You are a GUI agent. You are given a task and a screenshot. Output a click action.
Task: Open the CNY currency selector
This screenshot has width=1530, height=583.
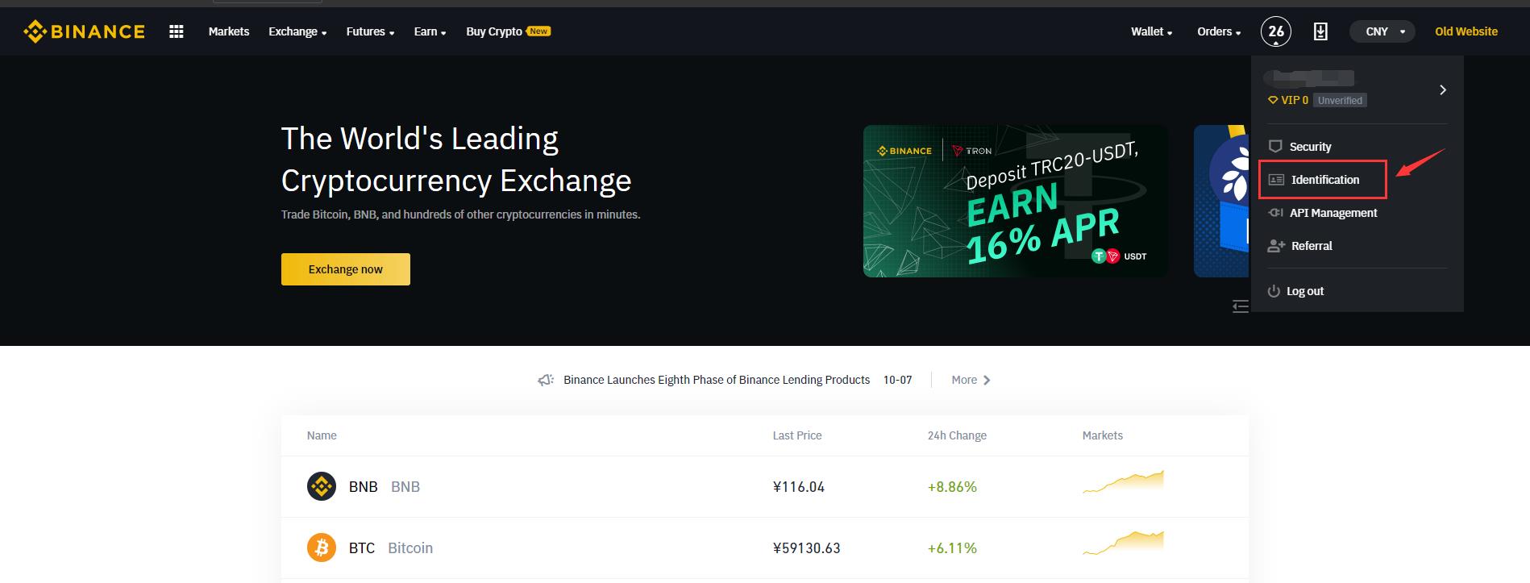coord(1382,31)
